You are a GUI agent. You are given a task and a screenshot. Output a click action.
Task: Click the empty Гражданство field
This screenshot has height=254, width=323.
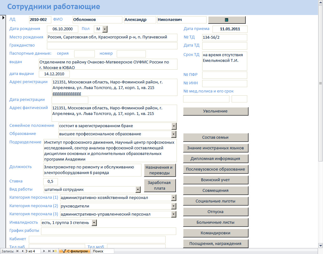coord(112,46)
